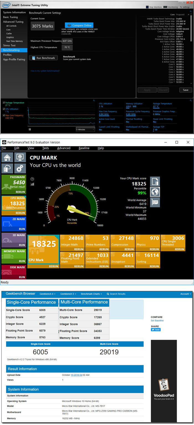Open the 5 Minutes time range dropdown
This screenshot has height=425, width=194.
click(86, 129)
